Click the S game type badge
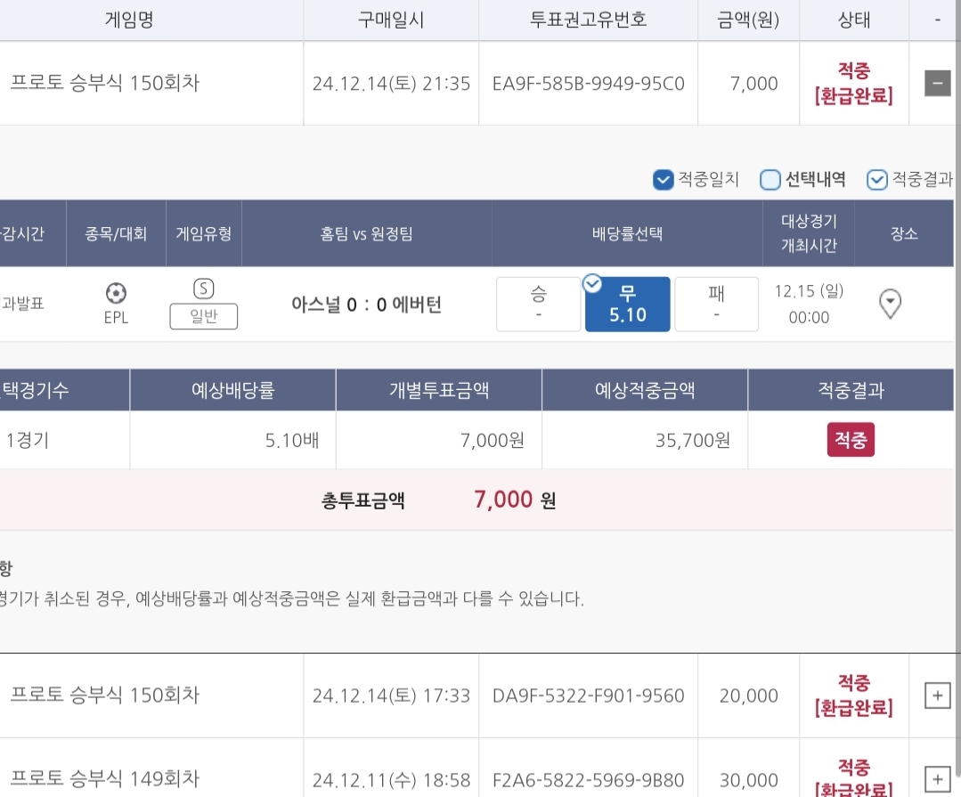Viewport: 961px width, 797px height. click(204, 289)
